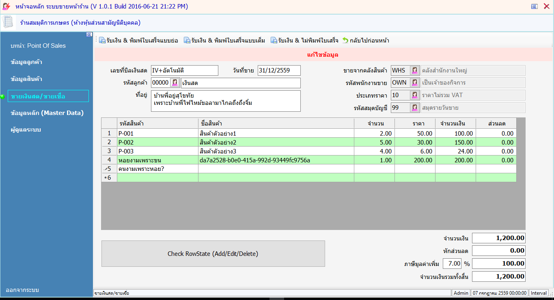Click ออกจากระบบ logout link
Image resolution: width=554 pixels, height=300 pixels.
click(x=22, y=290)
